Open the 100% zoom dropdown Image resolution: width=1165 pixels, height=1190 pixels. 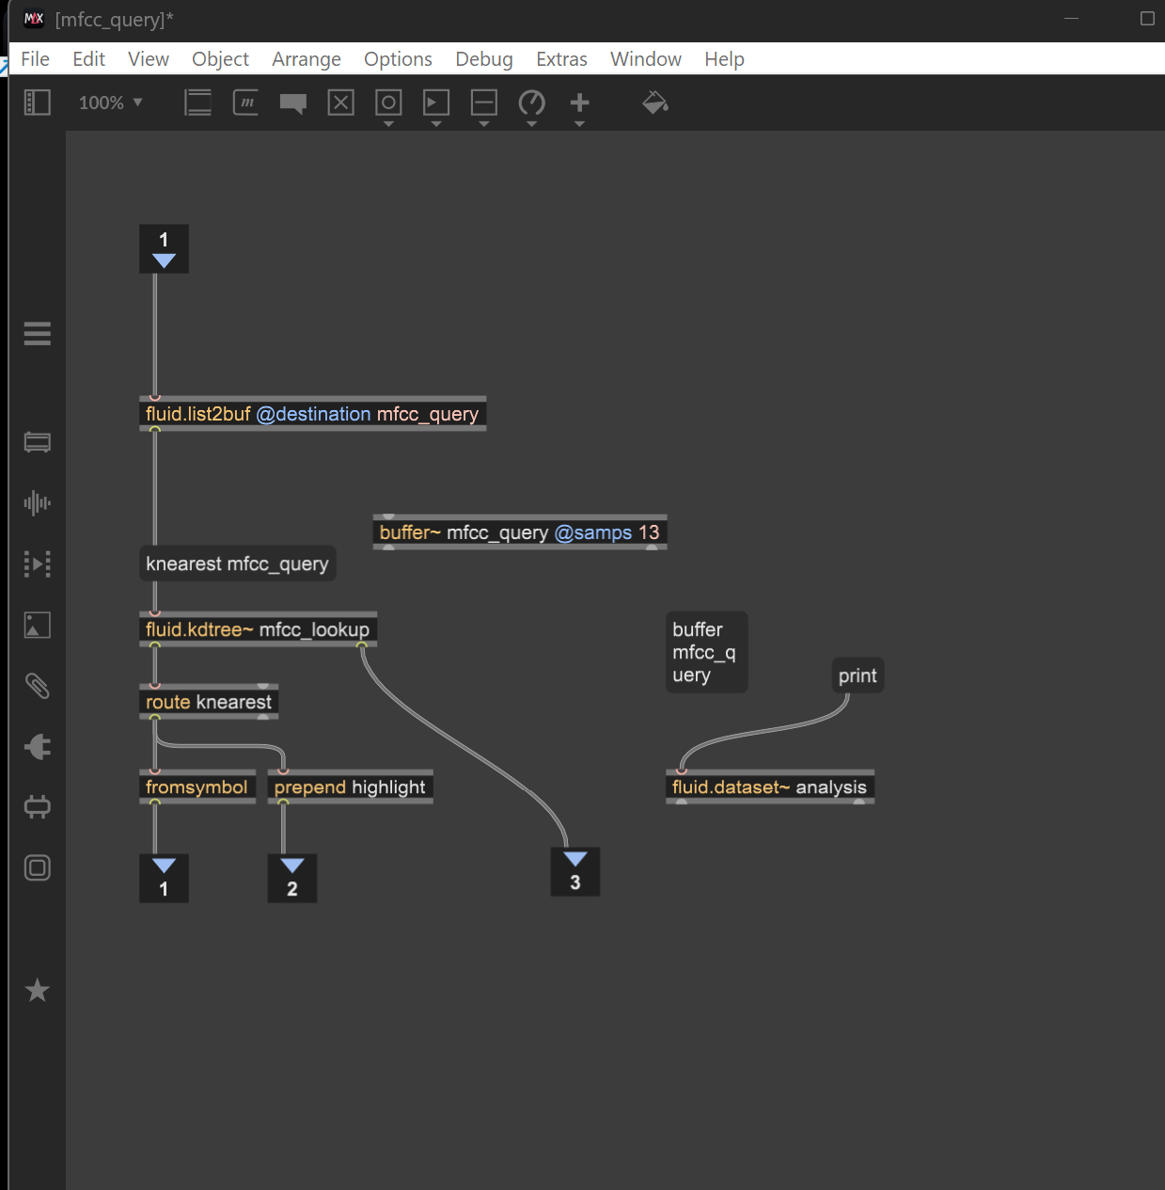point(111,103)
